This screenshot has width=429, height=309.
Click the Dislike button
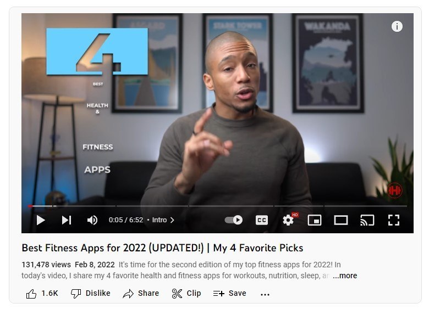pyautogui.click(x=91, y=294)
